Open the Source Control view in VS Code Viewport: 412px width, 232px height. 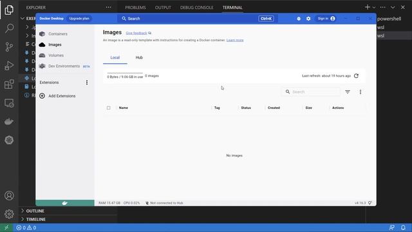point(9,47)
